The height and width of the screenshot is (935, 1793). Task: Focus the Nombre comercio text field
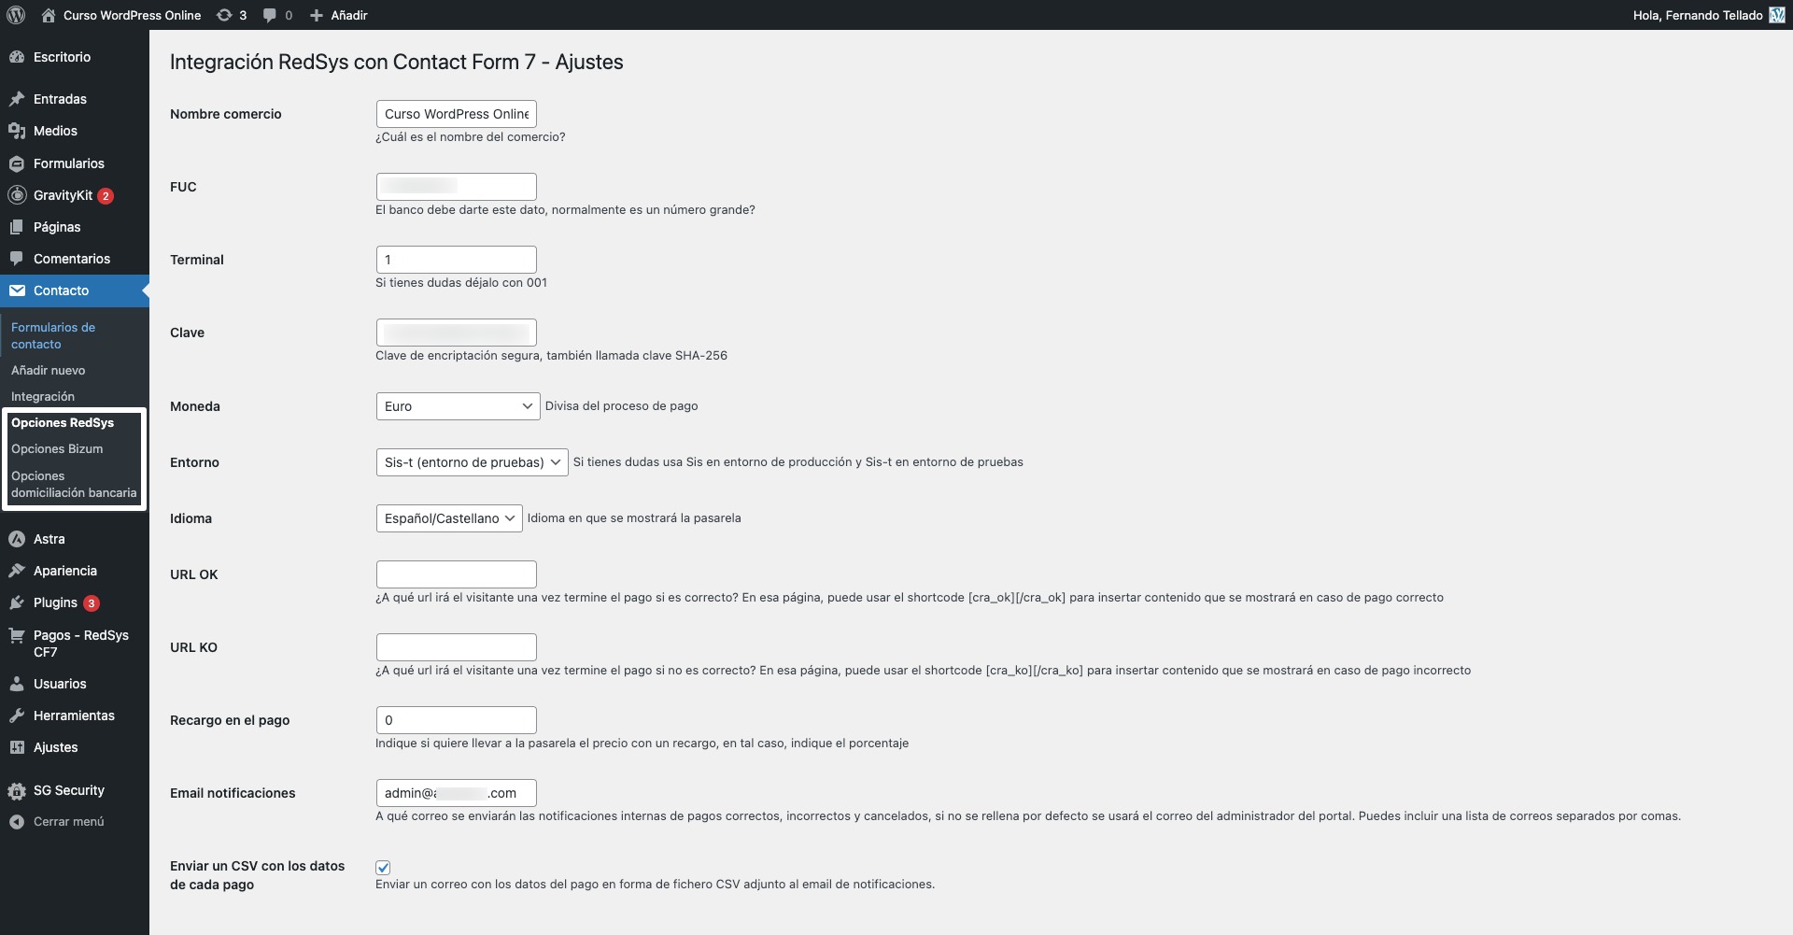pyautogui.click(x=456, y=114)
